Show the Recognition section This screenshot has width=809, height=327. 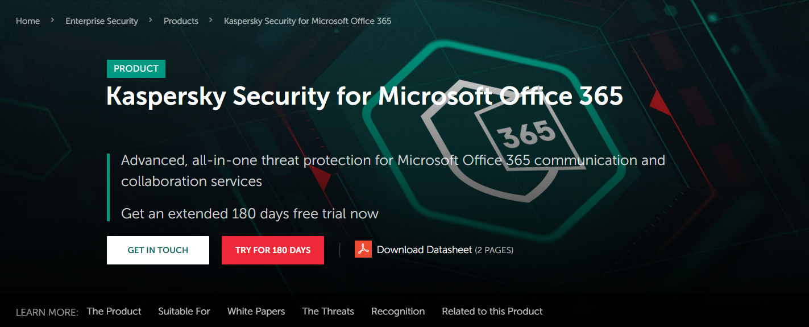pos(398,311)
